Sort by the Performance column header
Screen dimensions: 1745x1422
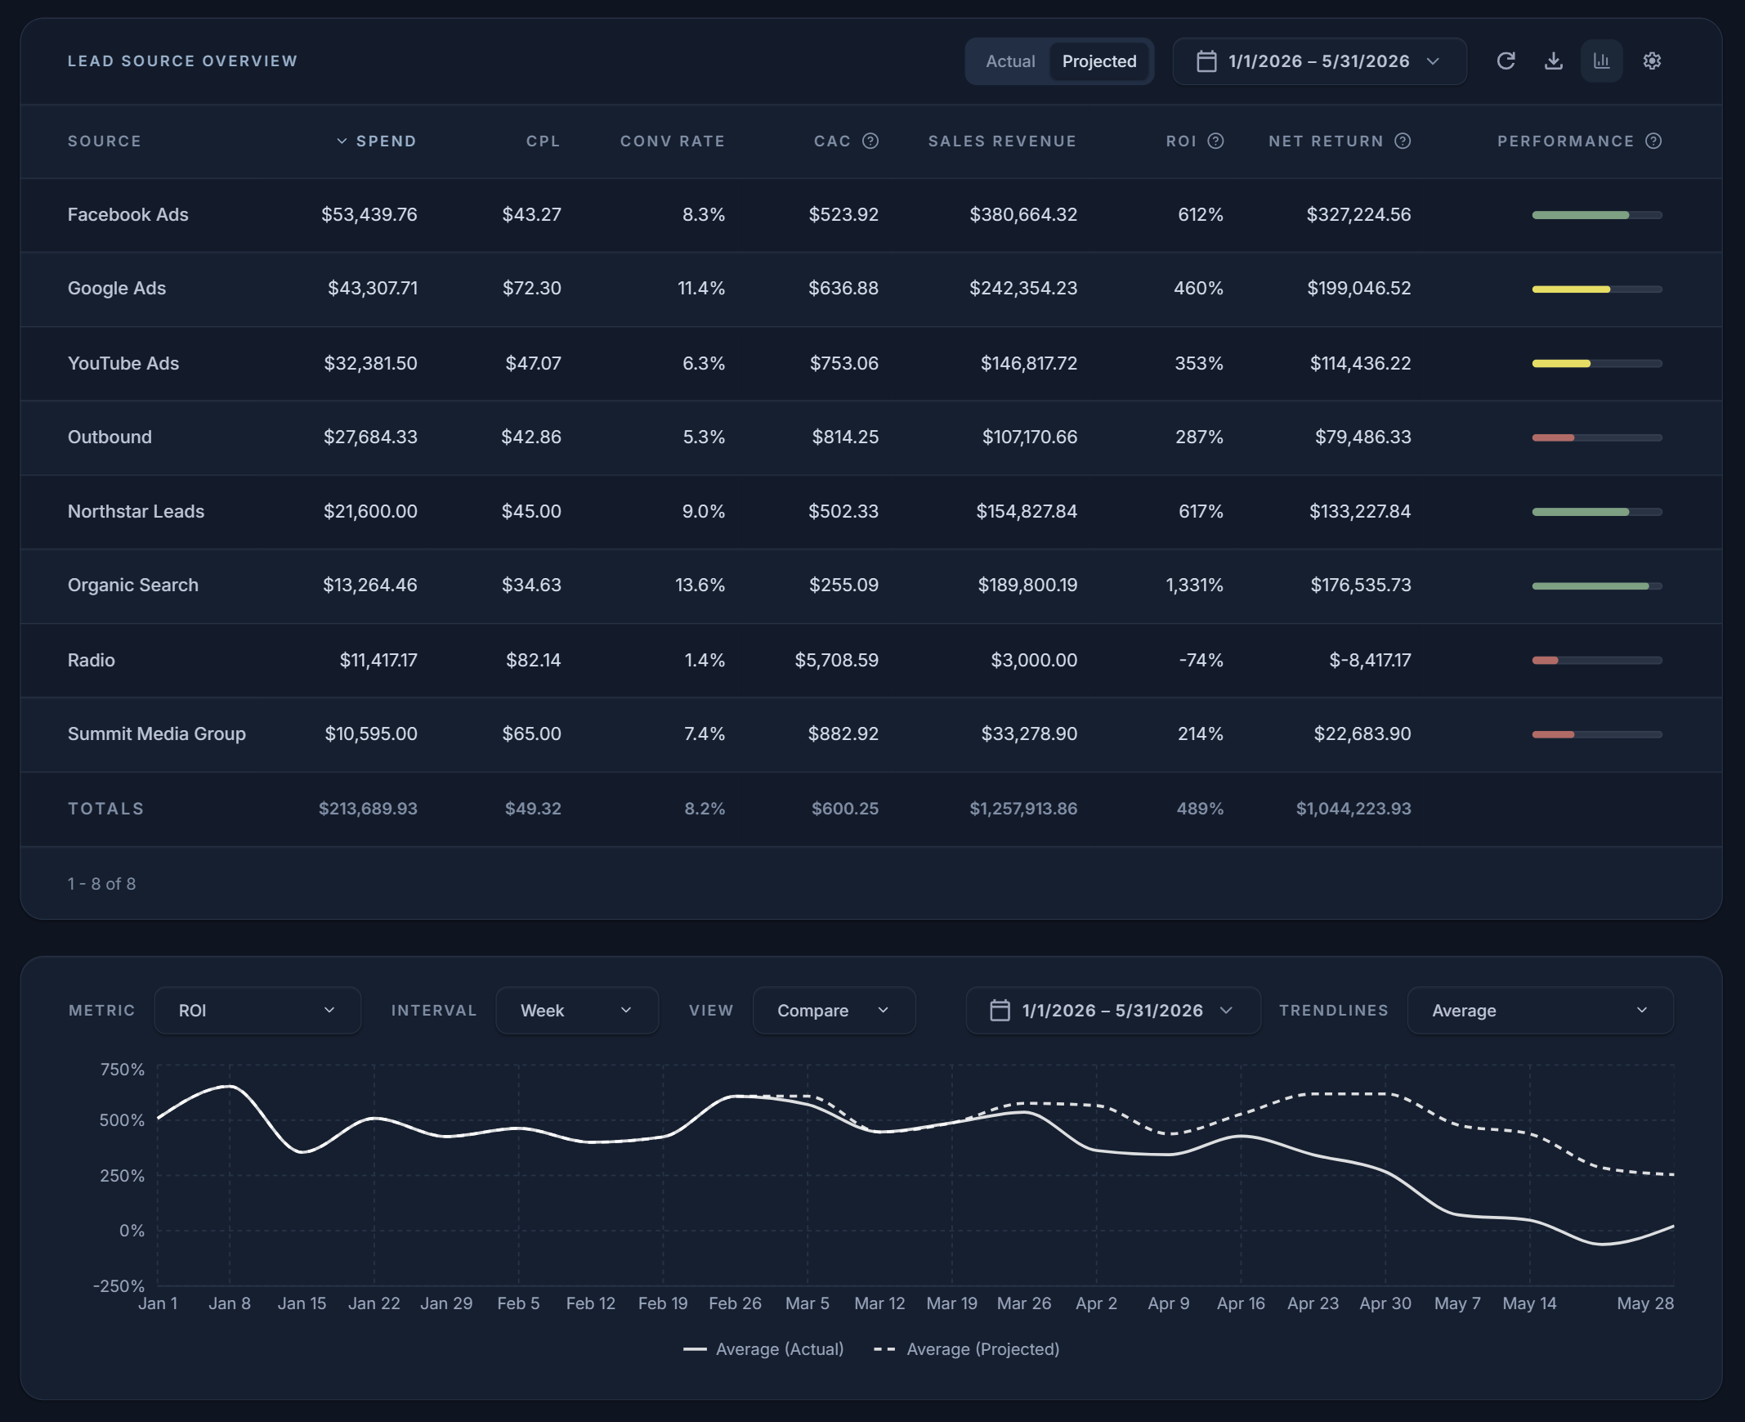point(1566,141)
